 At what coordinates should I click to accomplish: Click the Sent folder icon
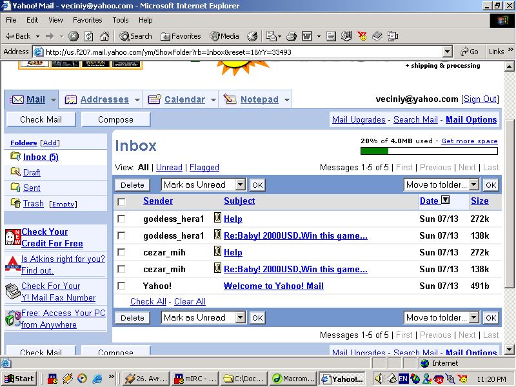pyautogui.click(x=15, y=187)
